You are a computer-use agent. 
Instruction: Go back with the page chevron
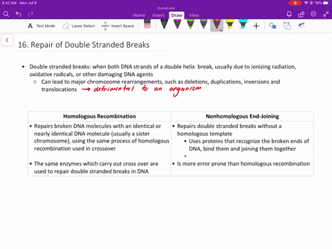click(x=7, y=40)
